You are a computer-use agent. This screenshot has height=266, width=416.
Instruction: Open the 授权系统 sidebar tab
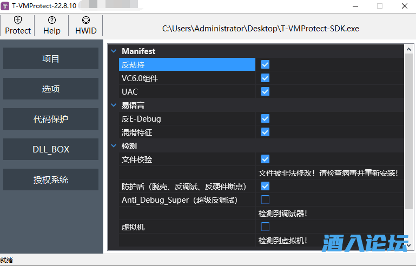tap(51, 179)
